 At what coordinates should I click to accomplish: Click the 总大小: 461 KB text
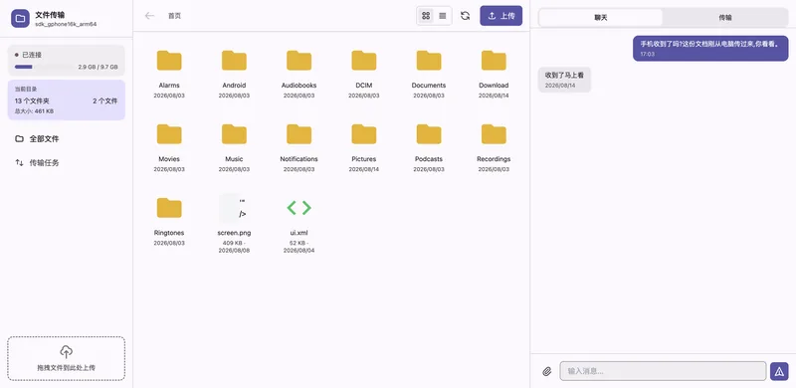pos(35,111)
